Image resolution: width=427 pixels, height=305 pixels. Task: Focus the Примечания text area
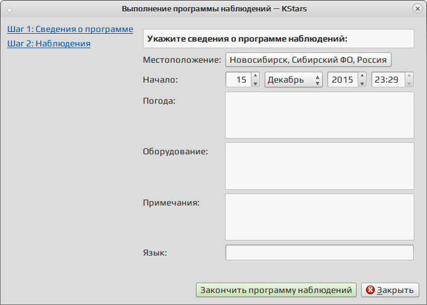point(320,217)
